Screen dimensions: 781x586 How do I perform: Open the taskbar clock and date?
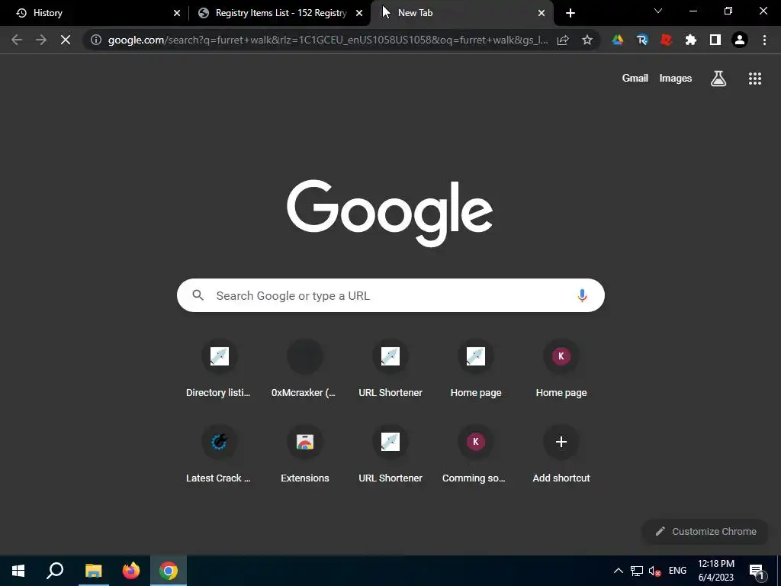(715, 571)
